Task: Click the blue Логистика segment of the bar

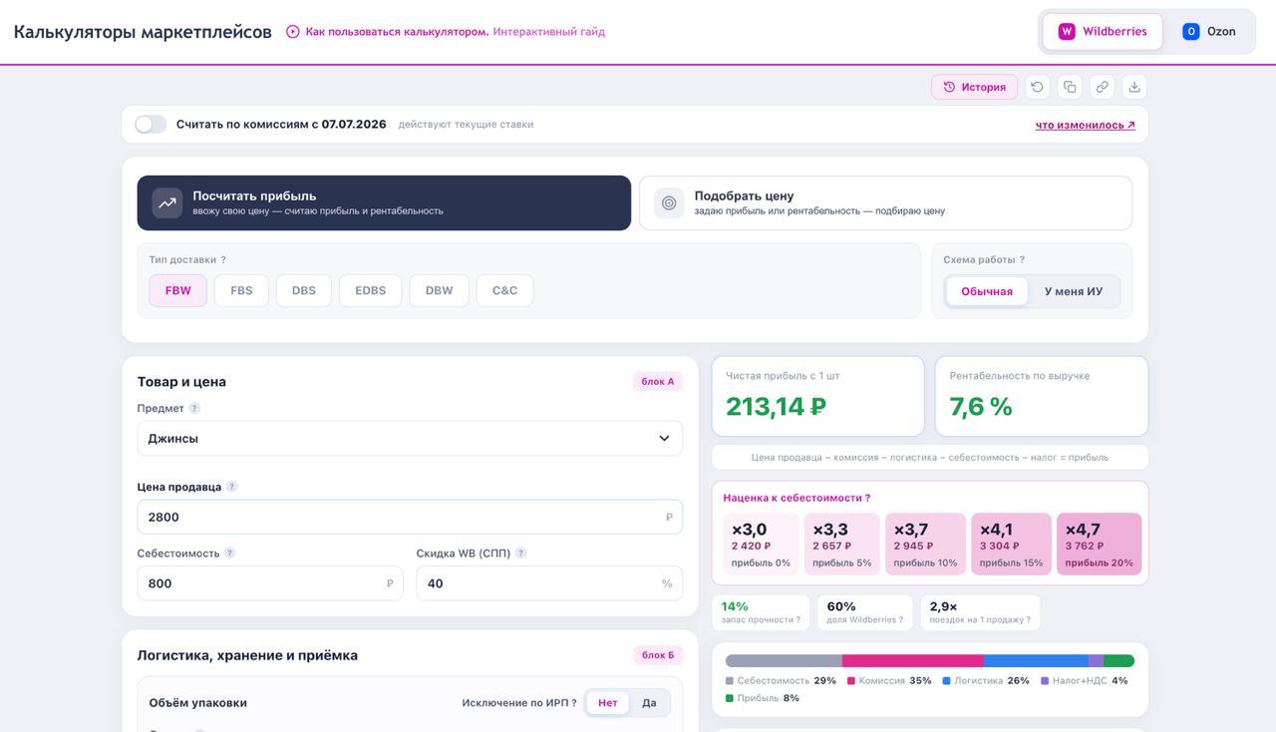Action: click(1036, 660)
